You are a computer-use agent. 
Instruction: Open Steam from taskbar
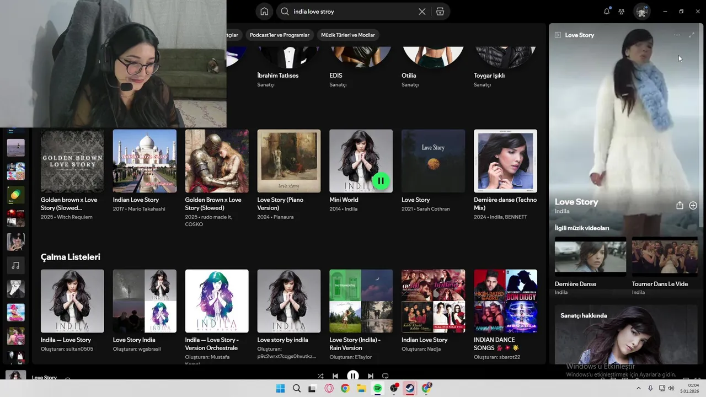pyautogui.click(x=410, y=388)
